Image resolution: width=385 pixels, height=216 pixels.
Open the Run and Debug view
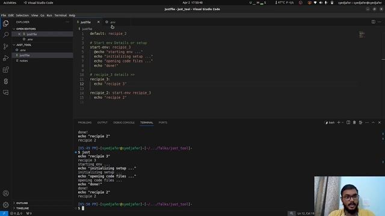point(5,58)
